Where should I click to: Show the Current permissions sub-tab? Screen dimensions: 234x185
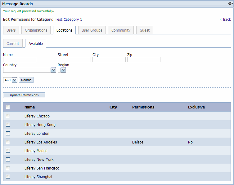tap(13, 44)
